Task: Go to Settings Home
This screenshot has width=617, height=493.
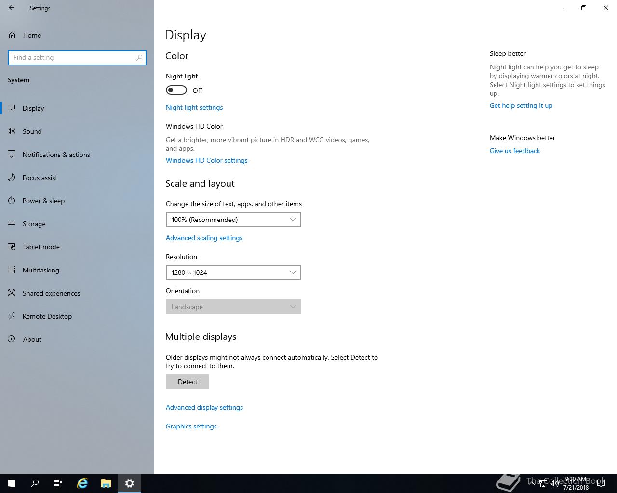Action: (x=77, y=35)
